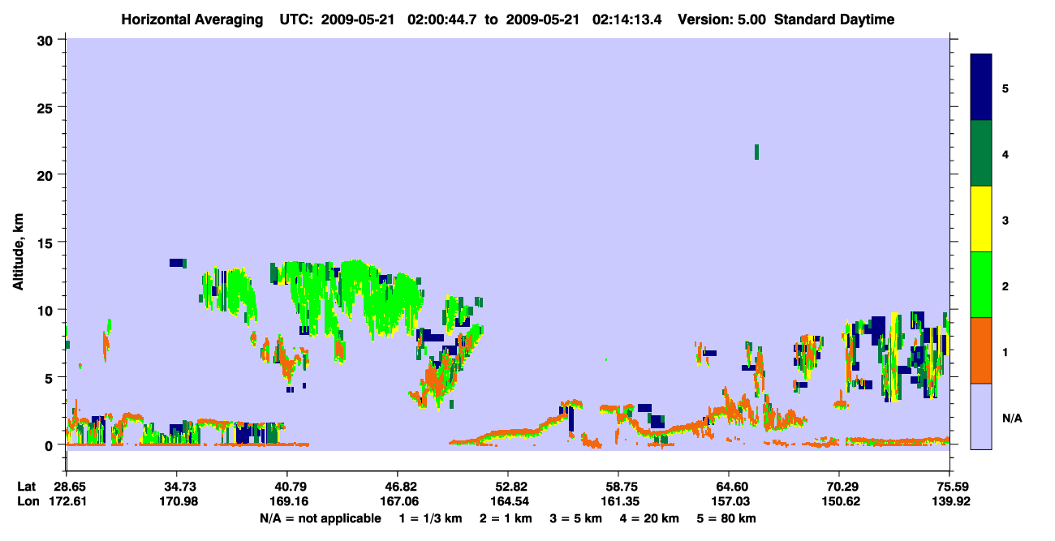The width and height of the screenshot is (1055, 541).
Task: Click the 'Lon' row label
Action: (x=27, y=501)
